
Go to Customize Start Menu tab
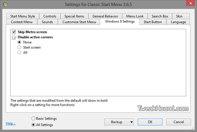tap(79, 22)
